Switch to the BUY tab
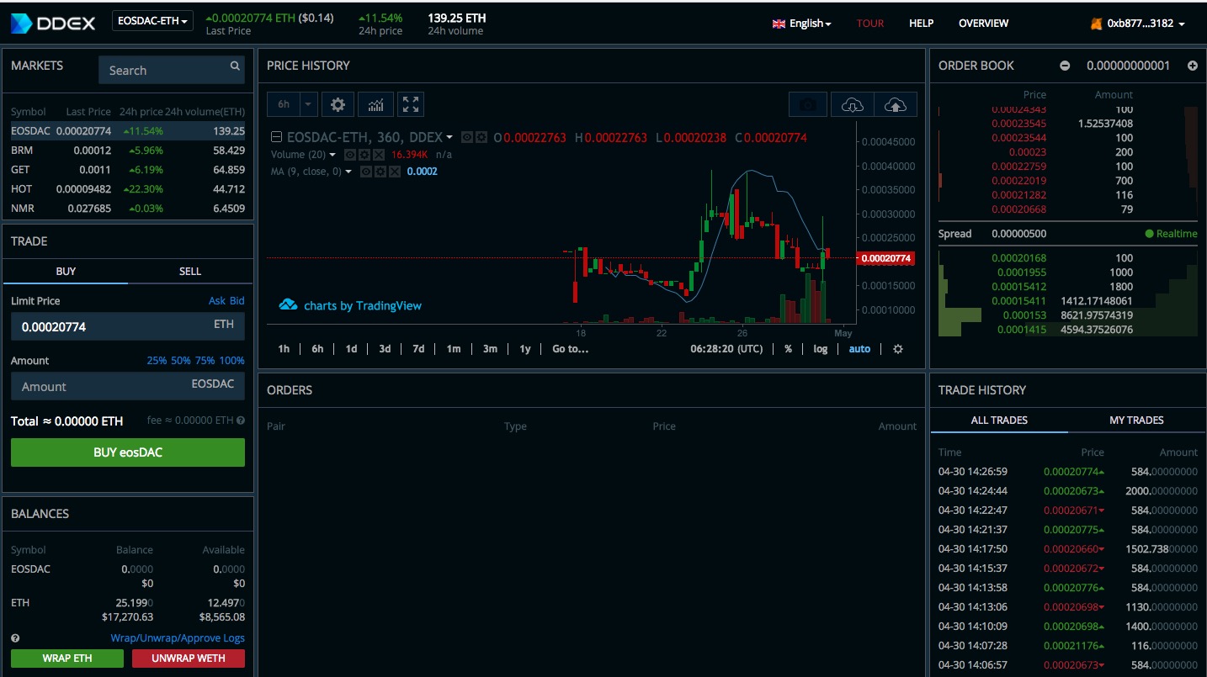 [66, 272]
